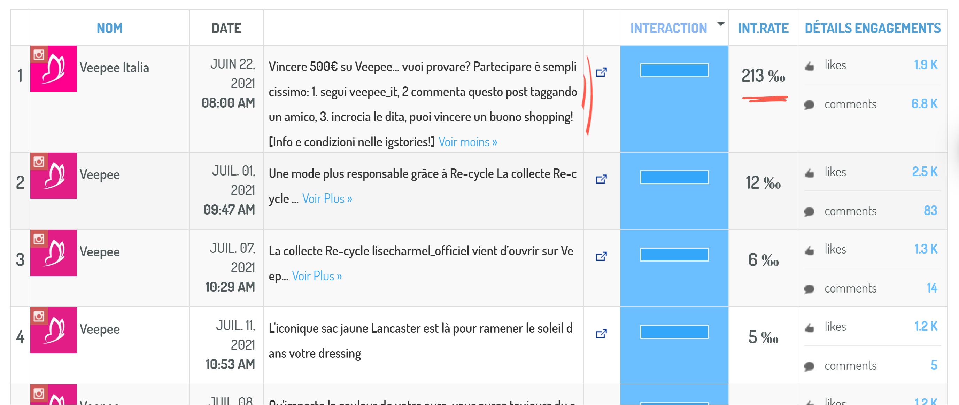Click the 1.2 K likes value in row 4

pyautogui.click(x=926, y=327)
